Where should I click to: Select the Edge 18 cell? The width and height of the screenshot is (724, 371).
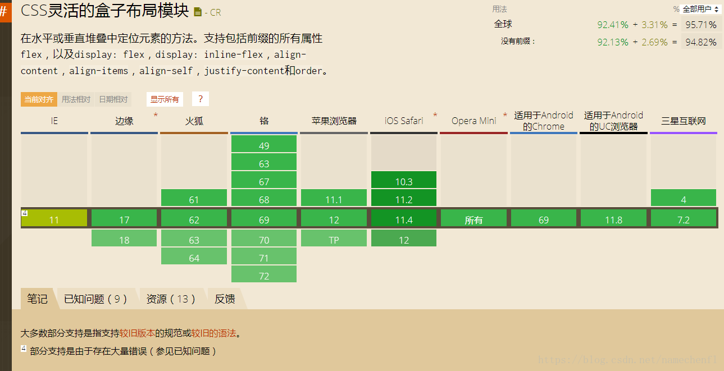pos(124,238)
